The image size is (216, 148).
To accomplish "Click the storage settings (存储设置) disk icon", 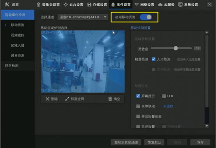I will pyautogui.click(x=89, y=5).
